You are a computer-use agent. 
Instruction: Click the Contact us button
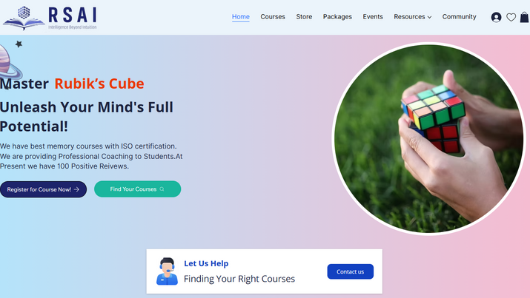coord(350,271)
